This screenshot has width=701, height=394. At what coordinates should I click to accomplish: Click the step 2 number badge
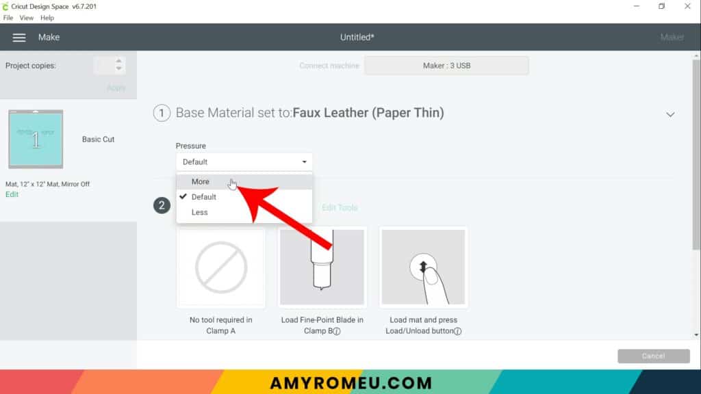pos(162,205)
